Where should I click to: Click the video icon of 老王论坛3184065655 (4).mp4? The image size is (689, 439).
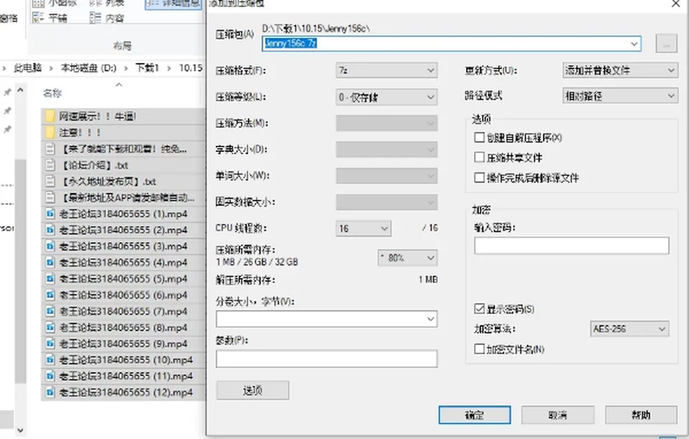point(50,262)
